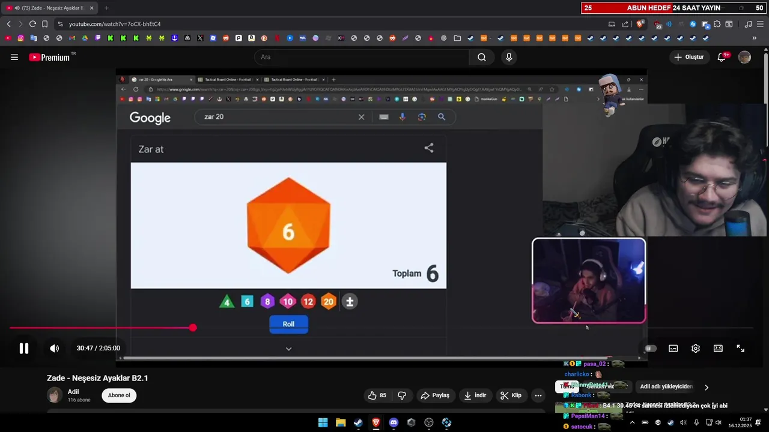
Task: Pause the YouTube video
Action: click(24, 348)
